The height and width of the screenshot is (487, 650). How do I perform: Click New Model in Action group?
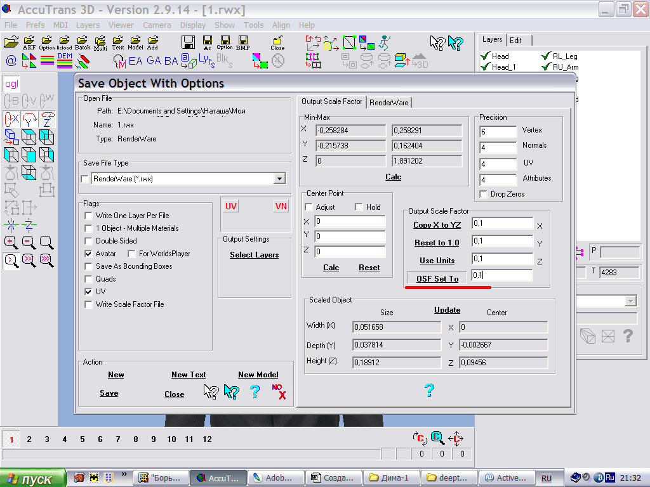point(258,375)
